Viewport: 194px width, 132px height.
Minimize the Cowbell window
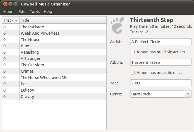[x=10, y=4]
